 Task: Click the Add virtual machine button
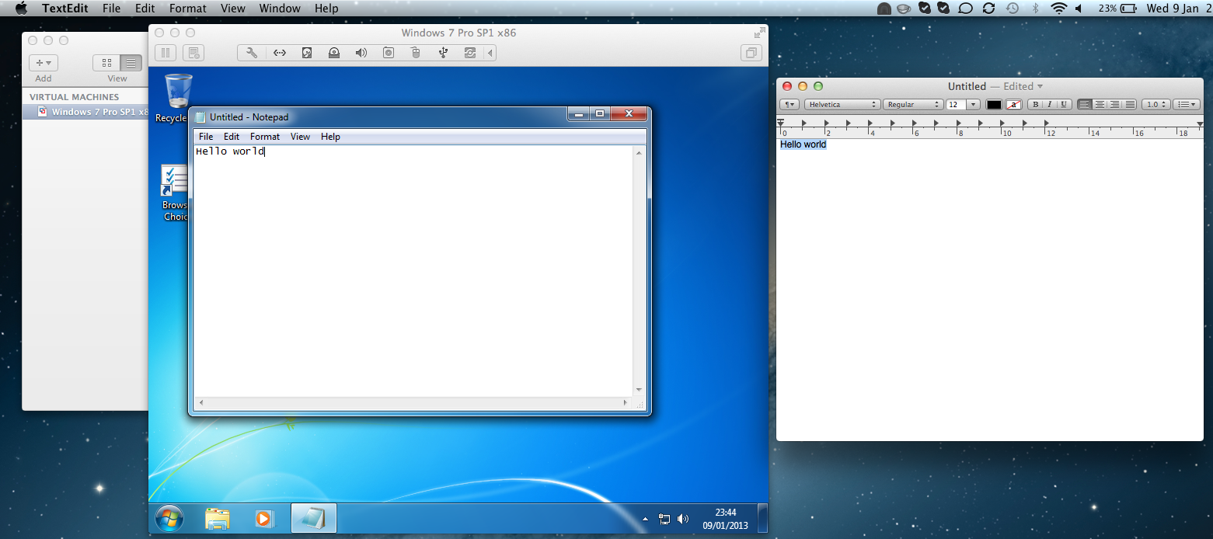[44, 63]
